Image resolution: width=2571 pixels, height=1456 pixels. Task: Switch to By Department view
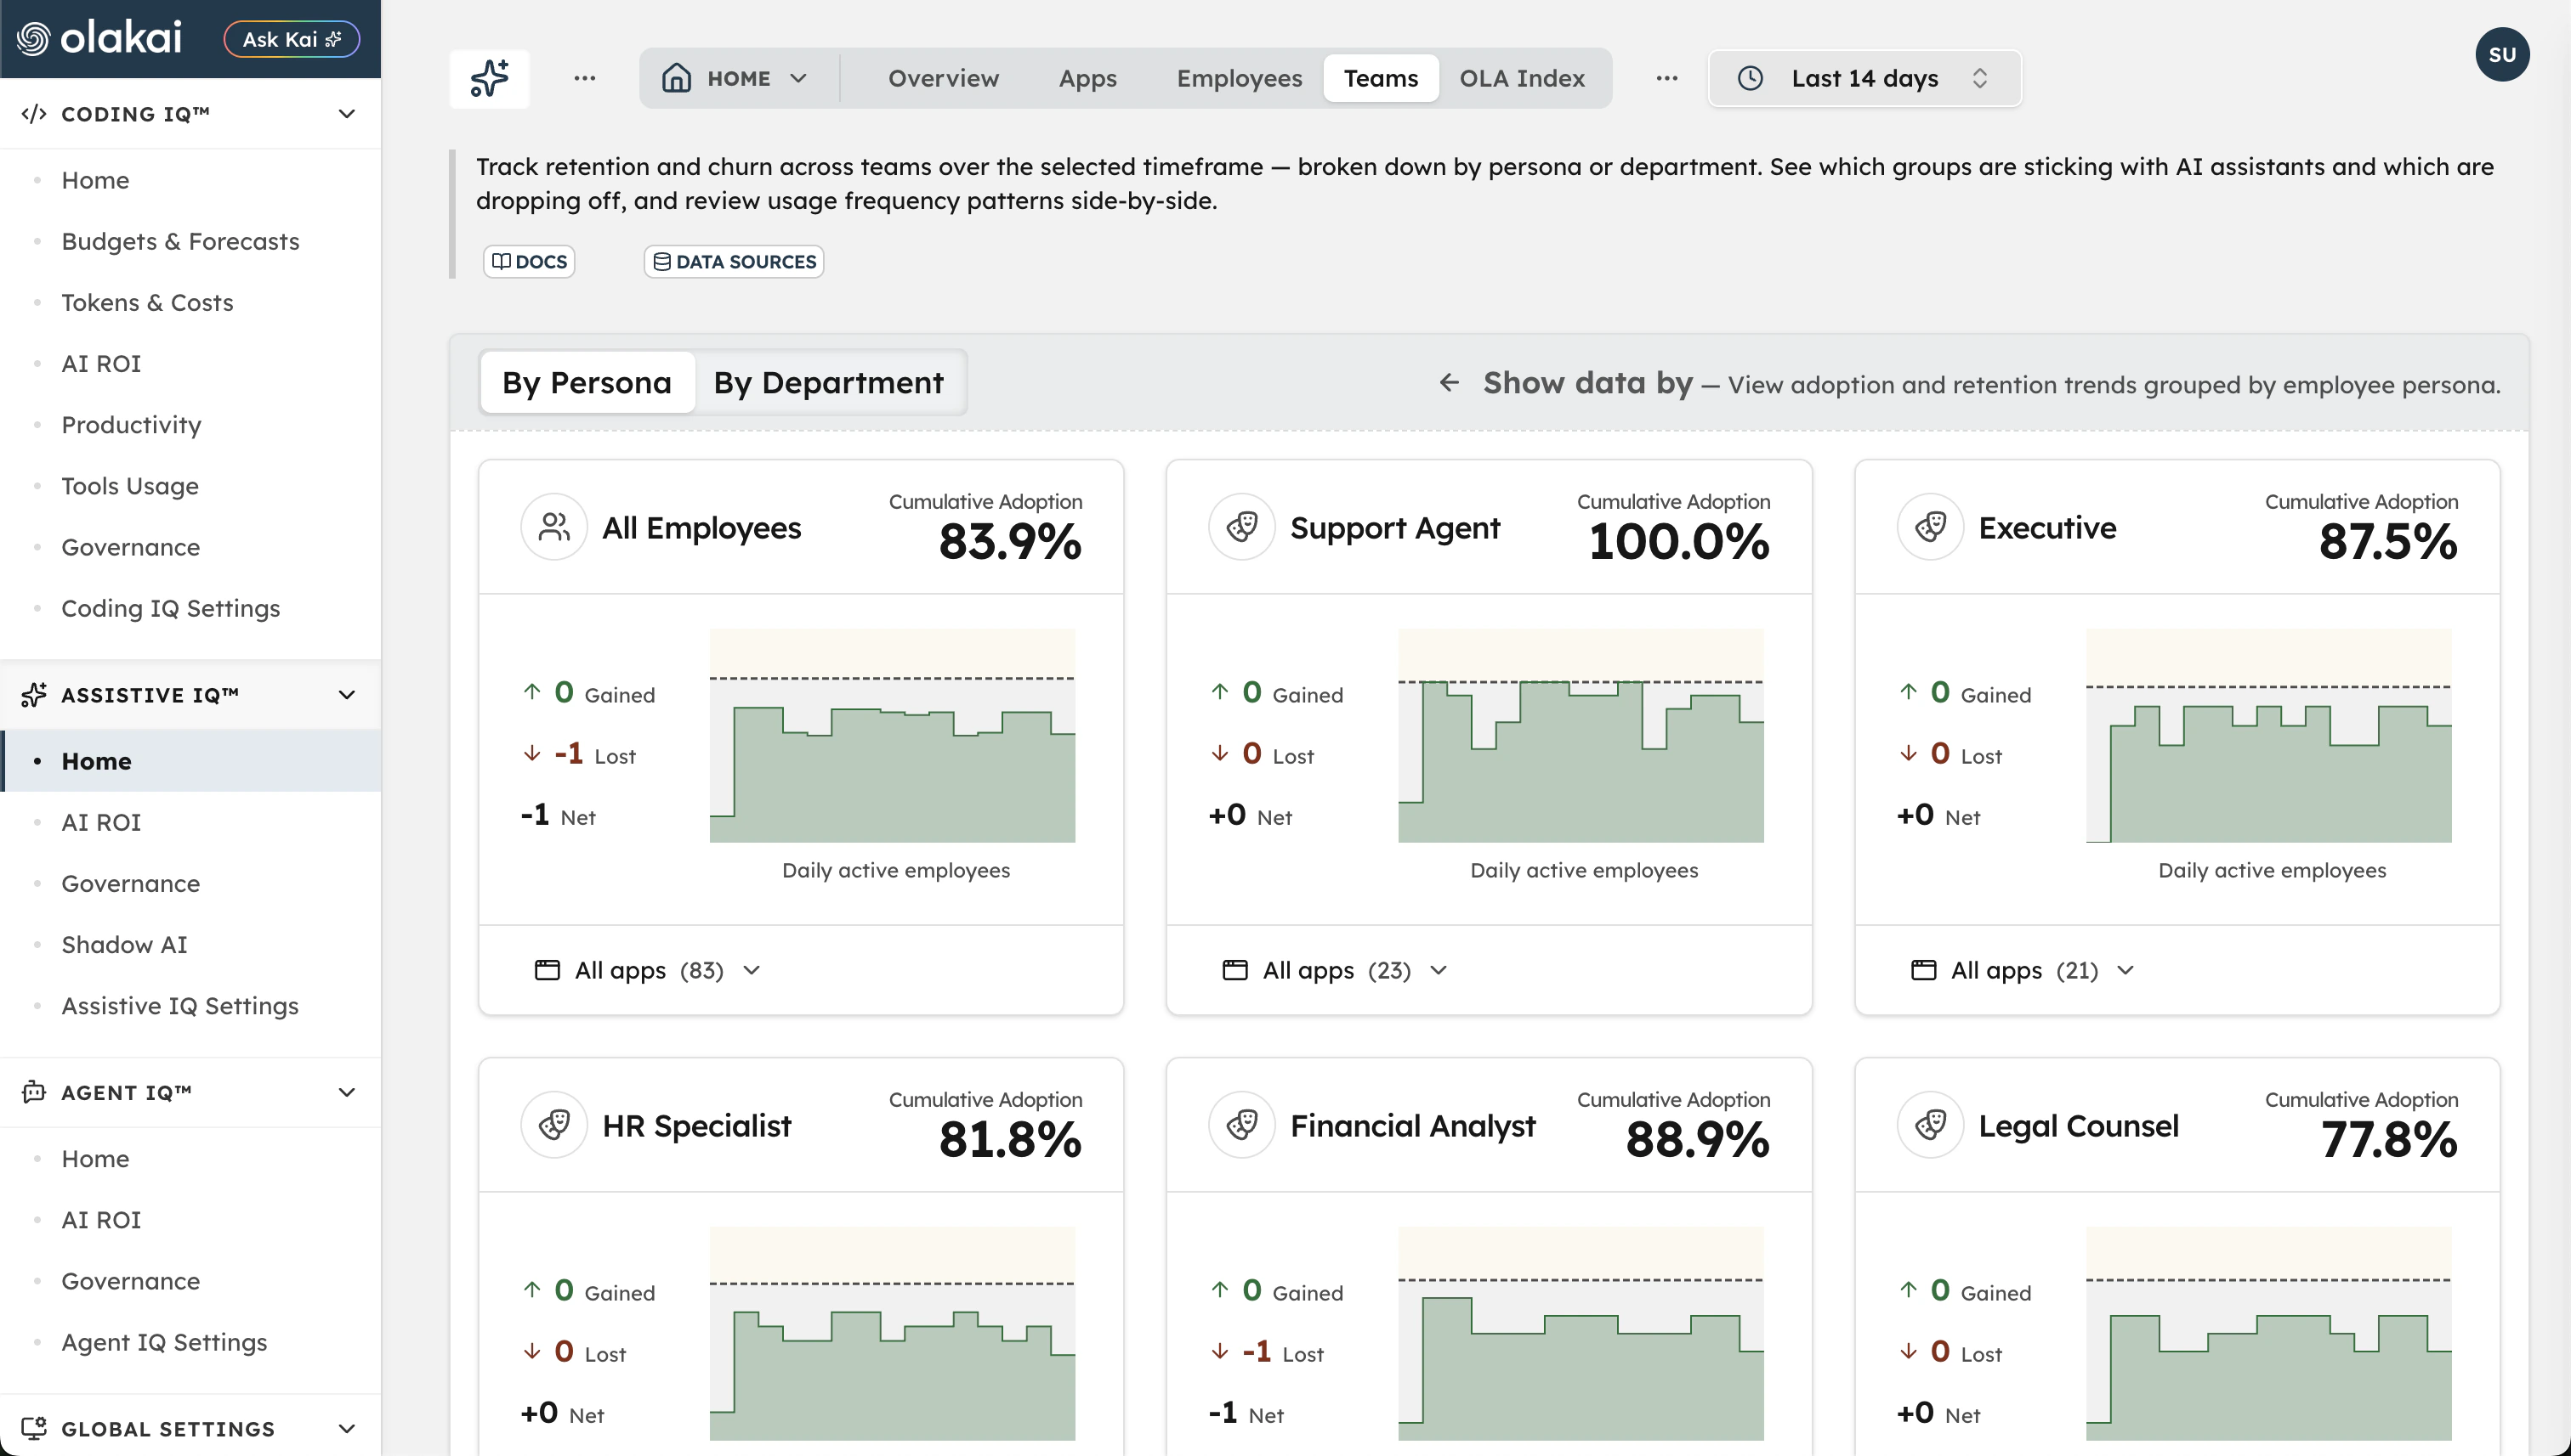[829, 382]
